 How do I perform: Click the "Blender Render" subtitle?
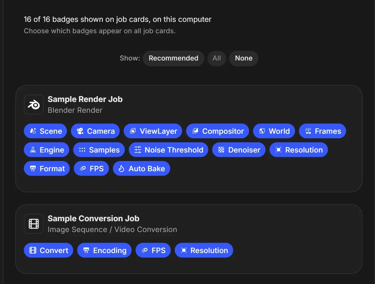[75, 110]
